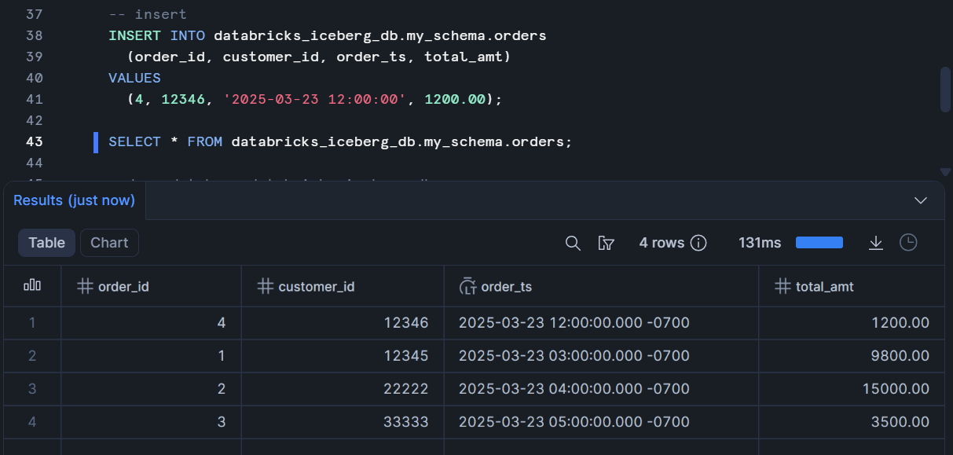The image size is (953, 455).
Task: Click the info icon beside 4 rows
Action: click(698, 243)
